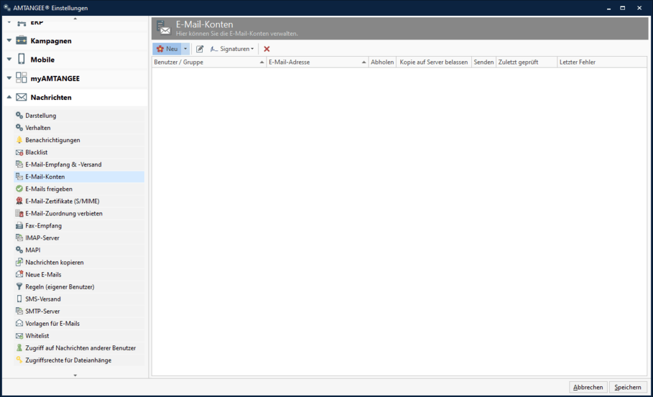
Task: Open Regeln (eigener Benutzer) entry
Action: pos(79,287)
